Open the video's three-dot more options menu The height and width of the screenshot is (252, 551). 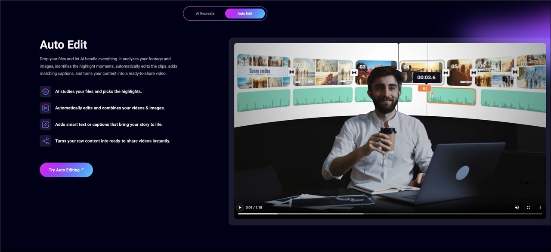(540, 208)
